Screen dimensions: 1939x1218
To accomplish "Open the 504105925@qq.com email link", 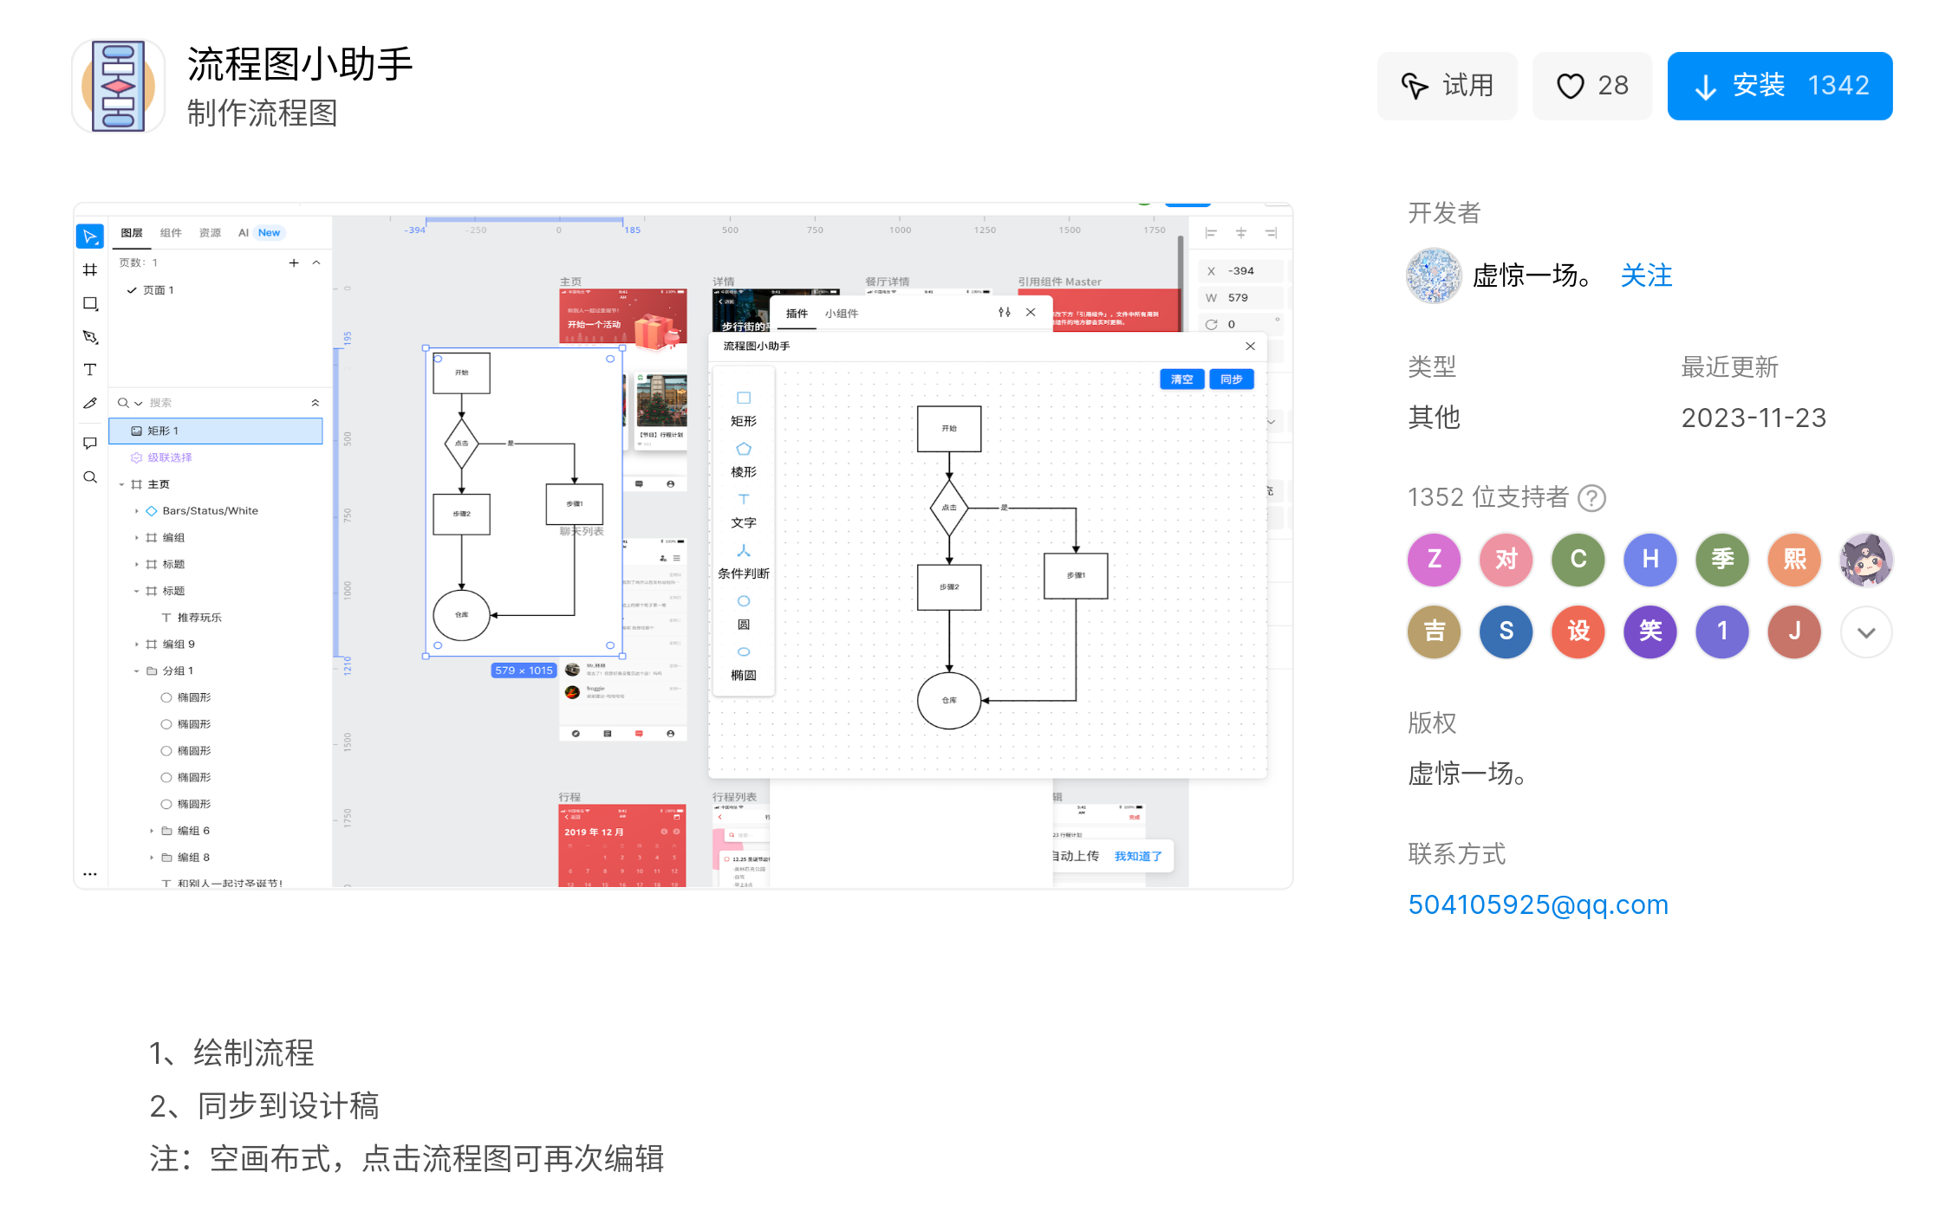I will (x=1538, y=904).
